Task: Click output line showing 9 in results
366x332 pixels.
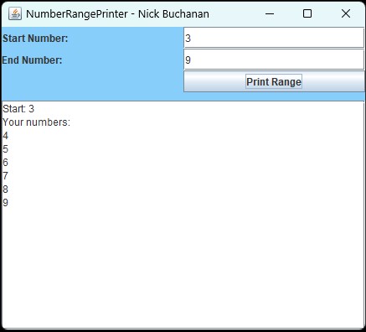Action: tap(5, 203)
